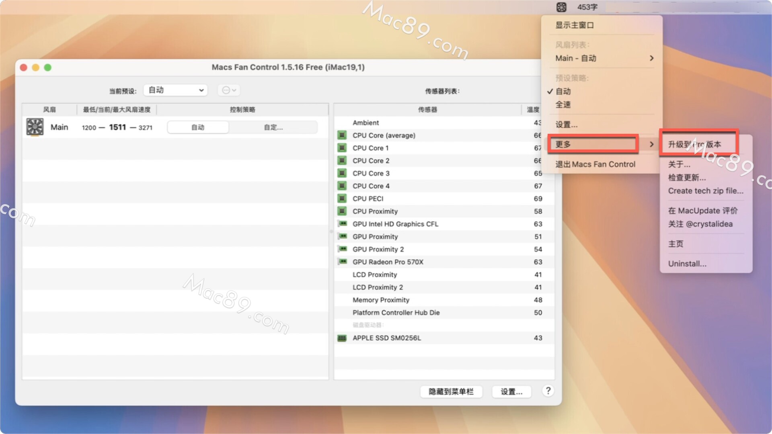
Task: Select the checked 自动 preset in menu
Action: point(563,91)
